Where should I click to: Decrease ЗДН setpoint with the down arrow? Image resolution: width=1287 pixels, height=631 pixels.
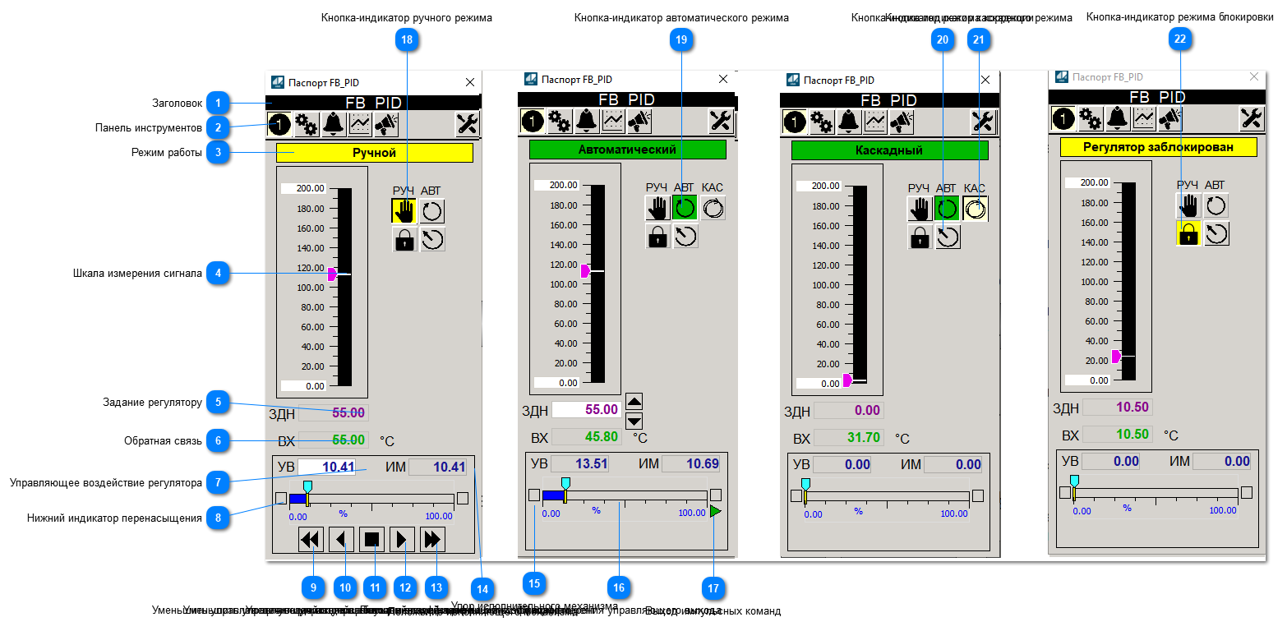634,421
